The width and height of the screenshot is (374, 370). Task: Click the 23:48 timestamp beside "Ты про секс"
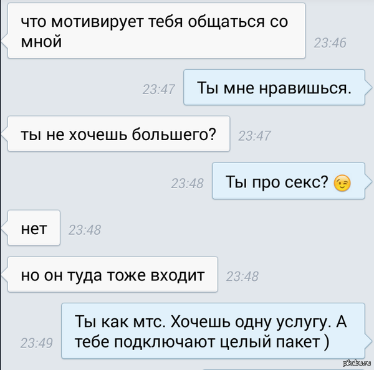click(x=187, y=184)
